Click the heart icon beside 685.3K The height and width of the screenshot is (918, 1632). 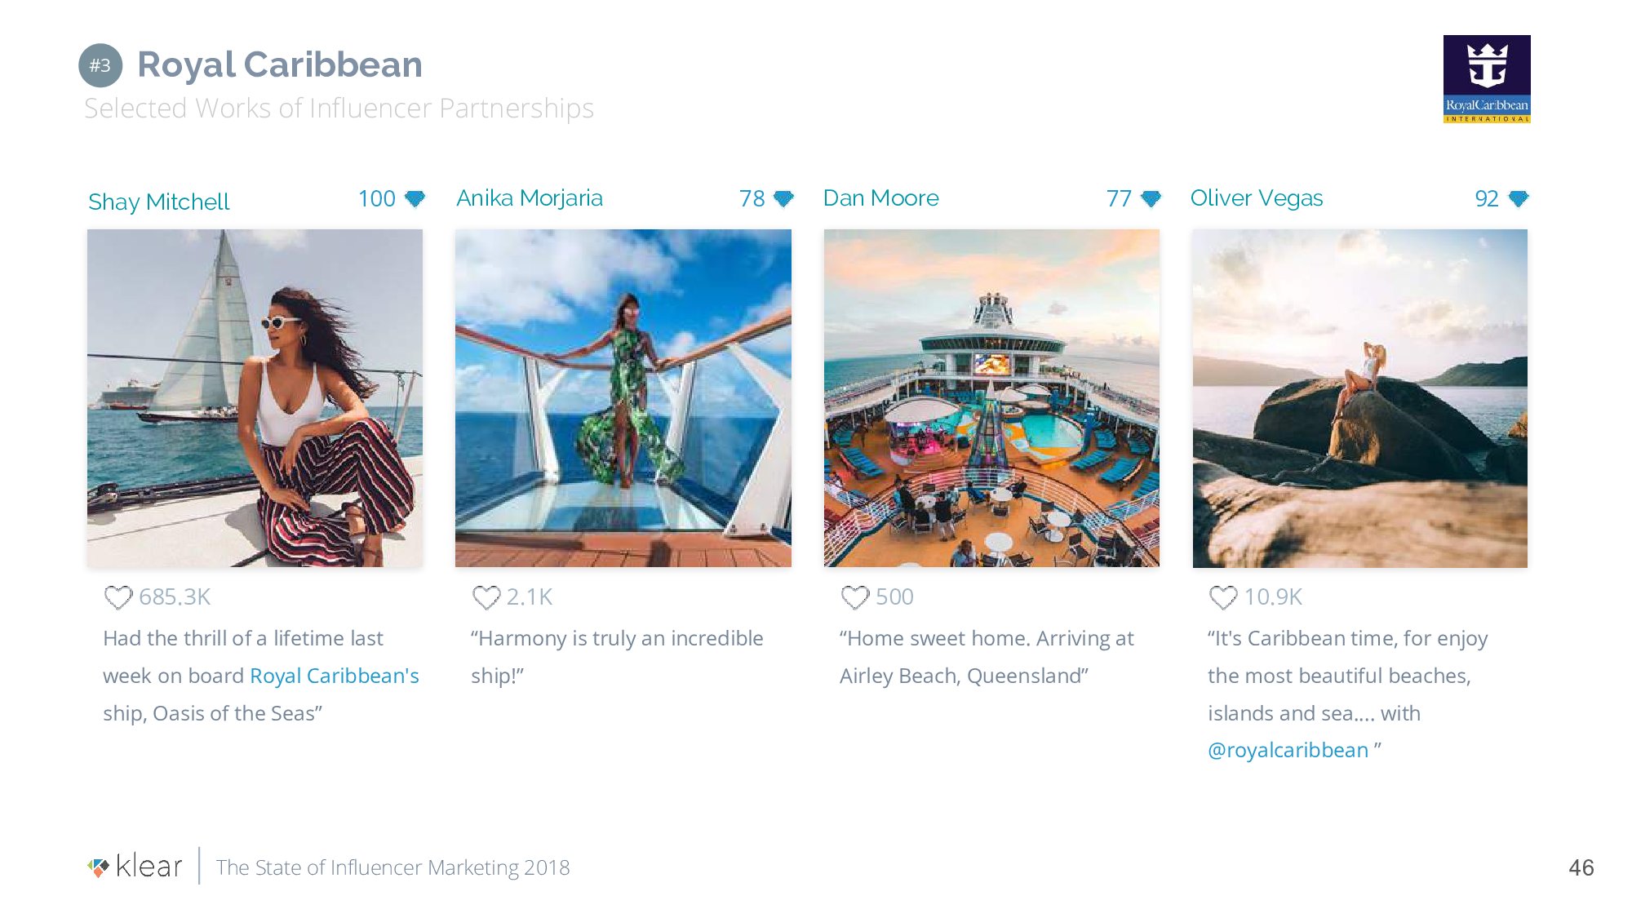[x=118, y=597]
